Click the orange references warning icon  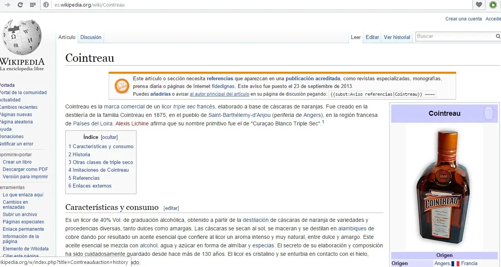[x=122, y=86]
